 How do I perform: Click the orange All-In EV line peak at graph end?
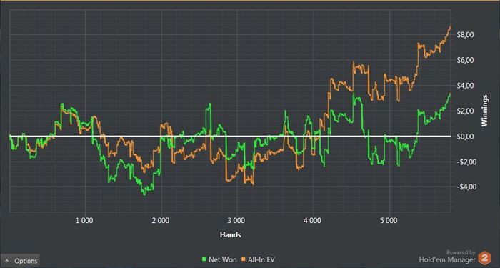point(450,27)
